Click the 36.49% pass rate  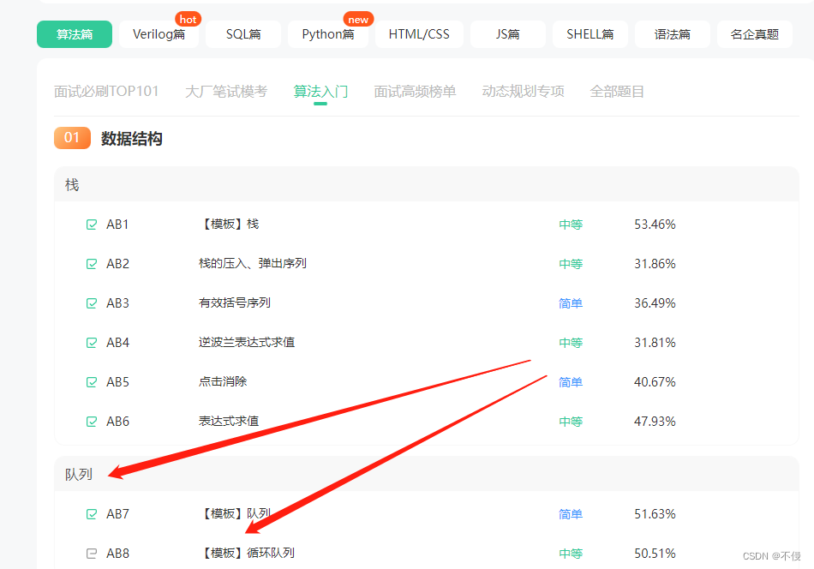click(x=655, y=303)
